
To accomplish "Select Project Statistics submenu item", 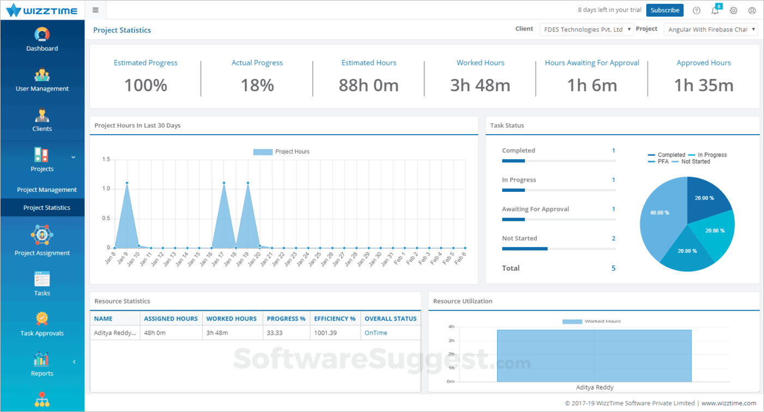I will pos(47,208).
